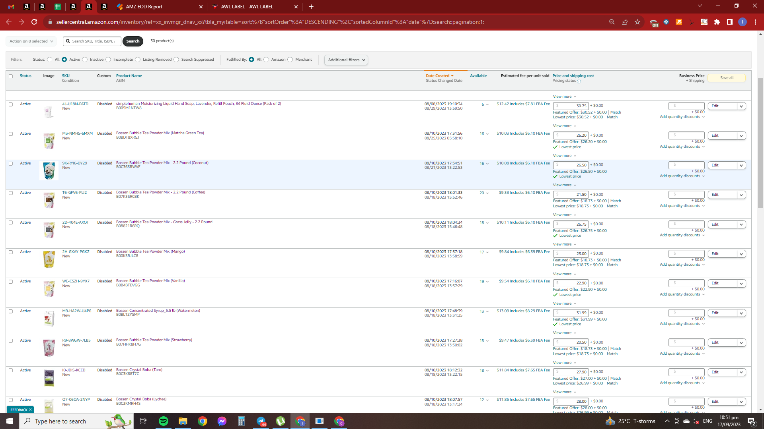Click the Save all button
764x429 pixels.
[727, 78]
